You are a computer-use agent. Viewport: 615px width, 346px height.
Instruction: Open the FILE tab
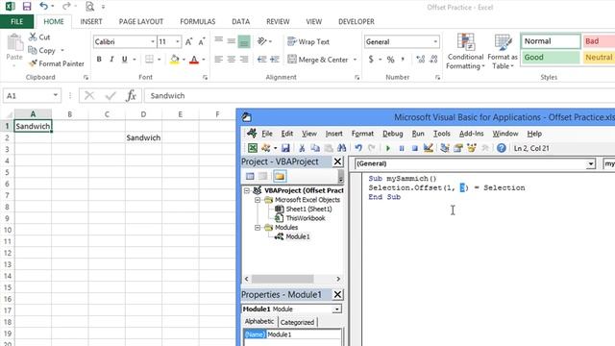tap(17, 21)
